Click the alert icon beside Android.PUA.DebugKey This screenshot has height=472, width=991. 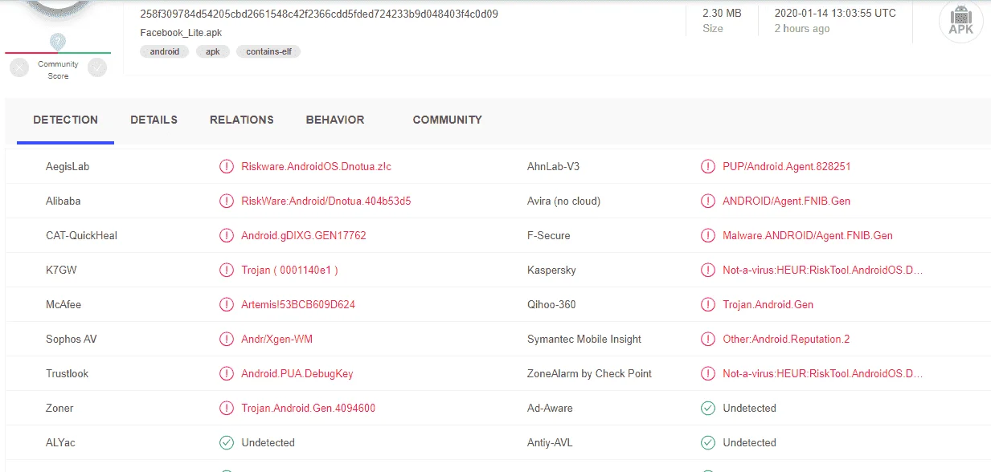pyautogui.click(x=227, y=373)
